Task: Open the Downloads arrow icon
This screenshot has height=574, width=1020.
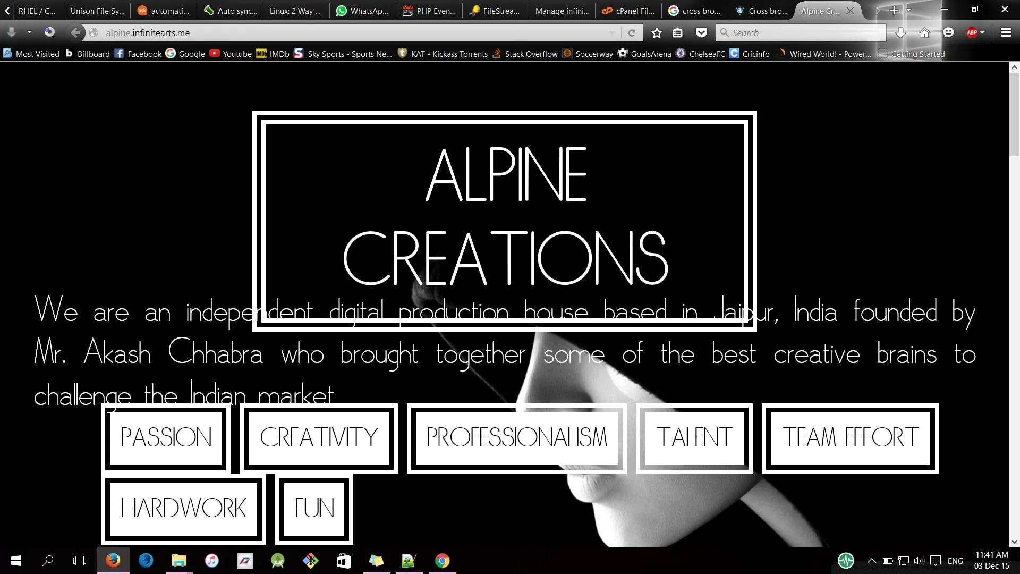Action: point(900,33)
